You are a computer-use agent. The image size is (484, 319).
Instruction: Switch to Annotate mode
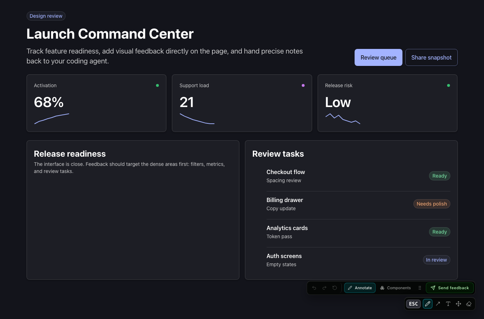360,288
